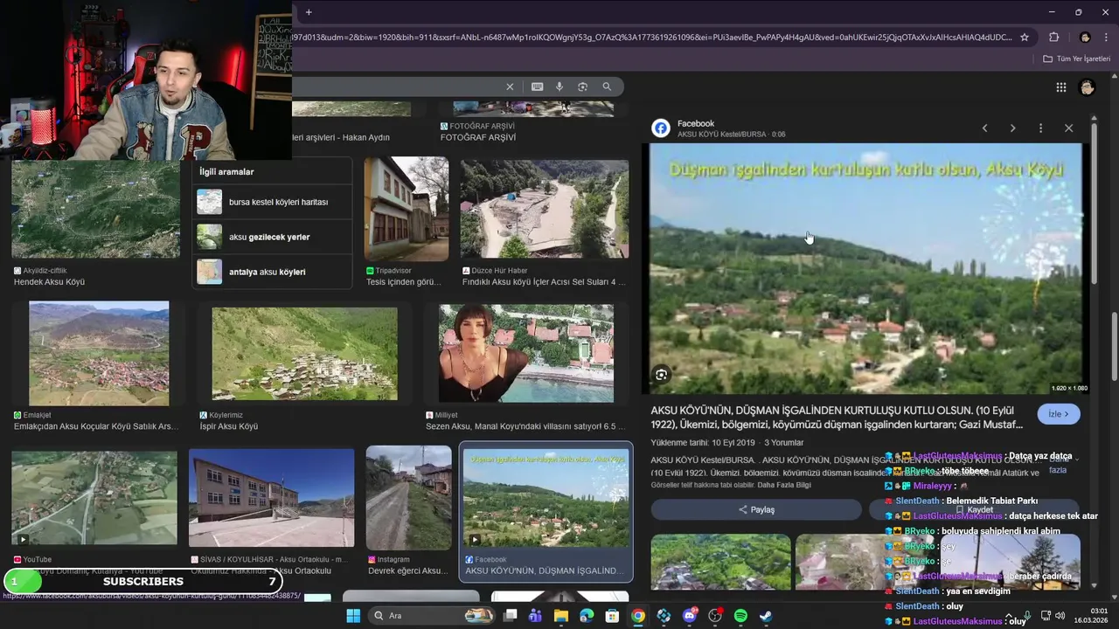This screenshot has height=629, width=1119.
Task: Show next image in preview panel
Action: (x=1012, y=128)
